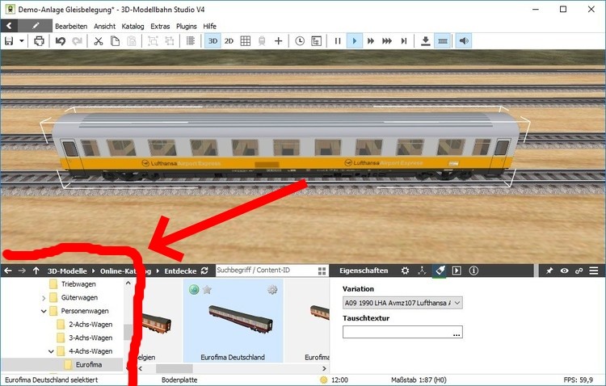Open the Hilfe menu
606x386 pixels.
[x=209, y=27]
